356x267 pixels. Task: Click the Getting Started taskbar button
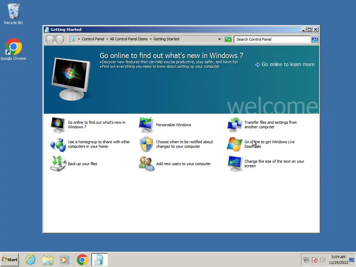pos(99,259)
